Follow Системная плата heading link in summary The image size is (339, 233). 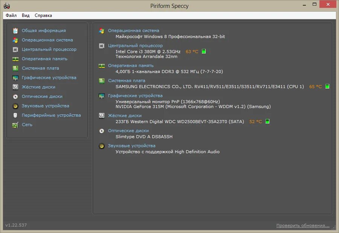(127, 81)
